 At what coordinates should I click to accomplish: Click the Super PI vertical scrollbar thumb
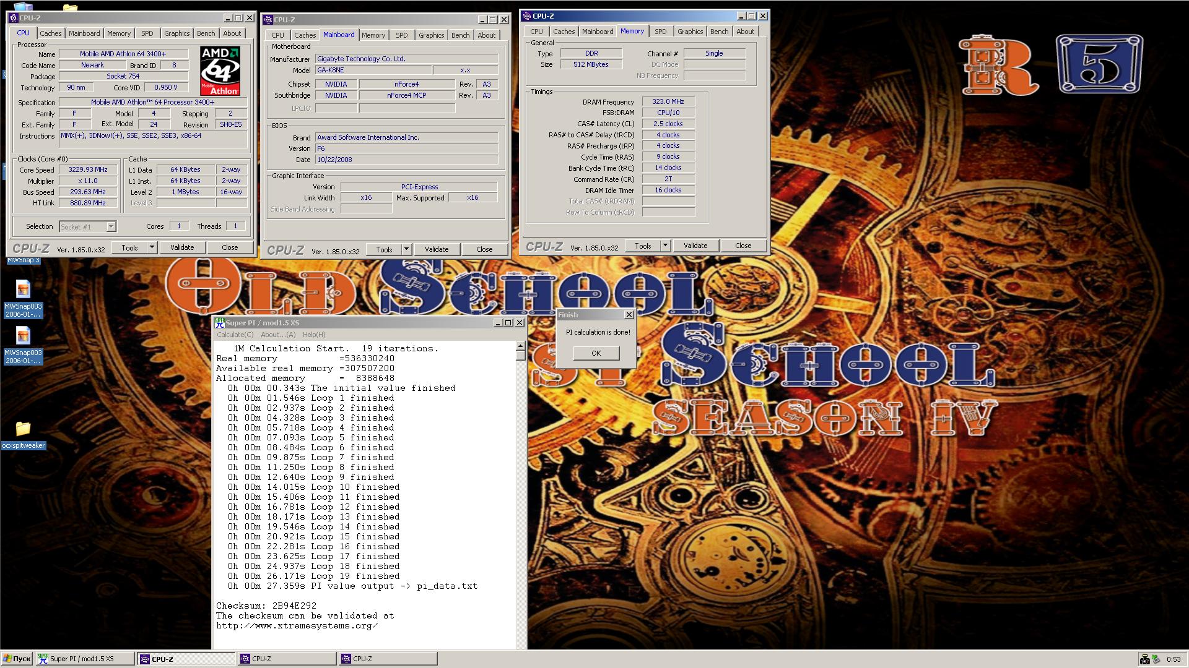coord(520,356)
